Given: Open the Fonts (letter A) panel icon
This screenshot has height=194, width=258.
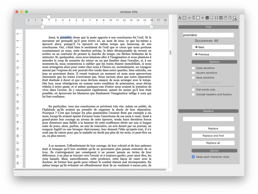Looking at the screenshot, I should tap(180, 18).
